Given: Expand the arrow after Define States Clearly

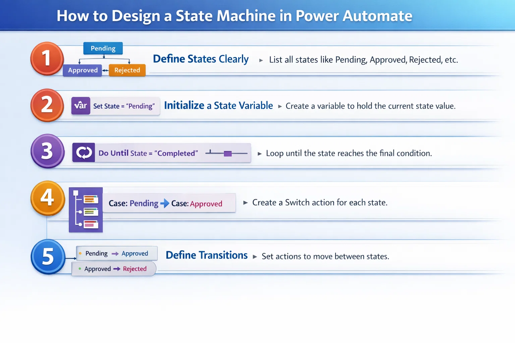Looking at the screenshot, I should pyautogui.click(x=261, y=60).
